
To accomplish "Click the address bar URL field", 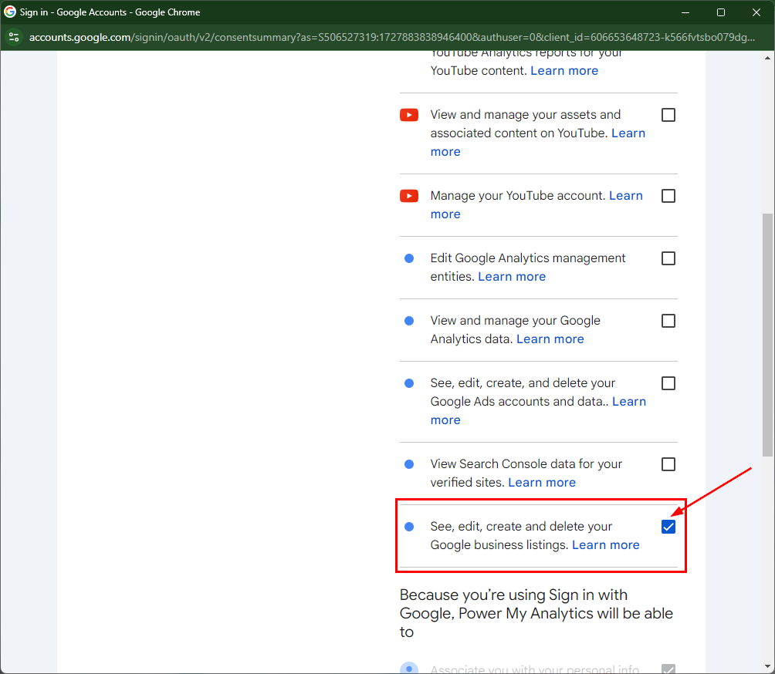I will tap(386, 37).
